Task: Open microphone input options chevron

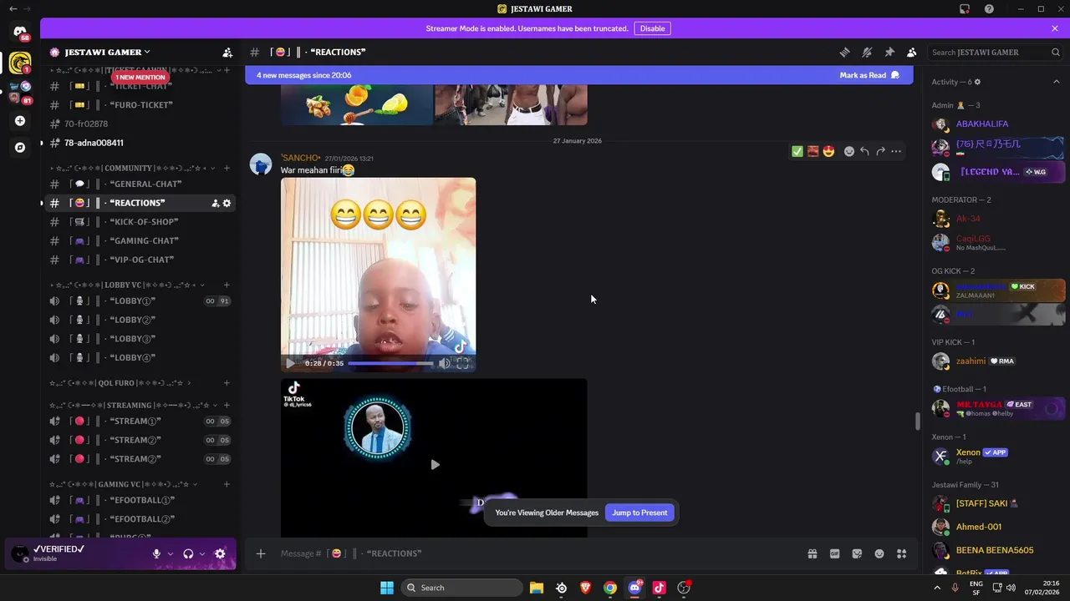Action: [171, 553]
